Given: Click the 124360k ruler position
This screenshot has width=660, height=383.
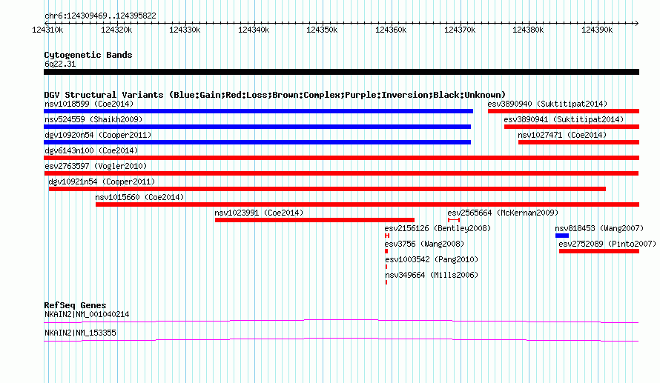Looking at the screenshot, I should (x=391, y=30).
